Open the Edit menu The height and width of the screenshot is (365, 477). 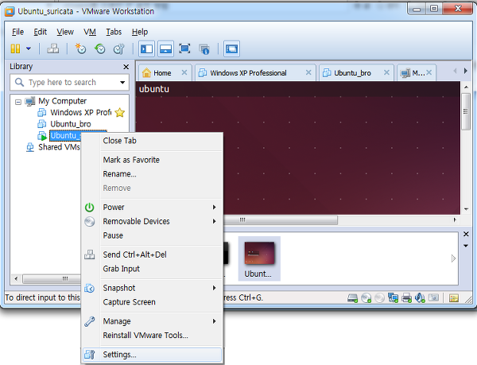(x=41, y=32)
